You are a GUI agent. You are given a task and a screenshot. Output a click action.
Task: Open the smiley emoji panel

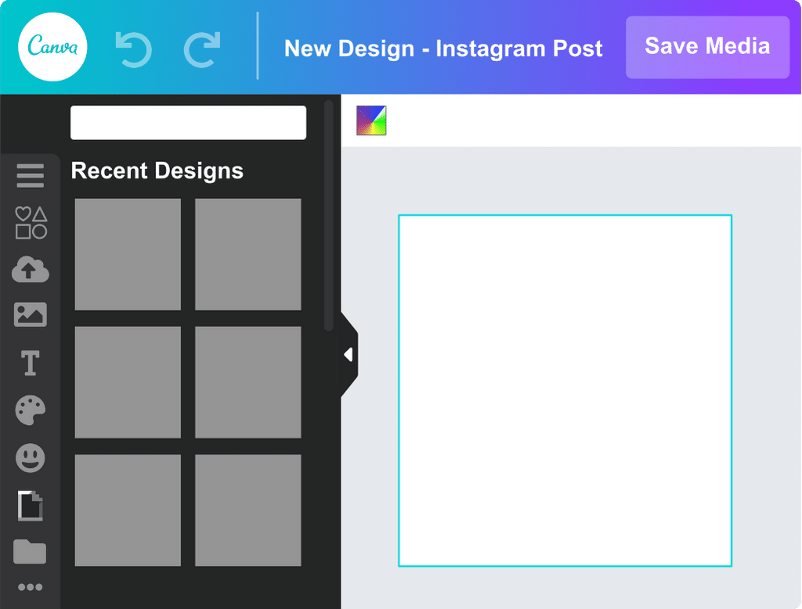[x=31, y=458]
